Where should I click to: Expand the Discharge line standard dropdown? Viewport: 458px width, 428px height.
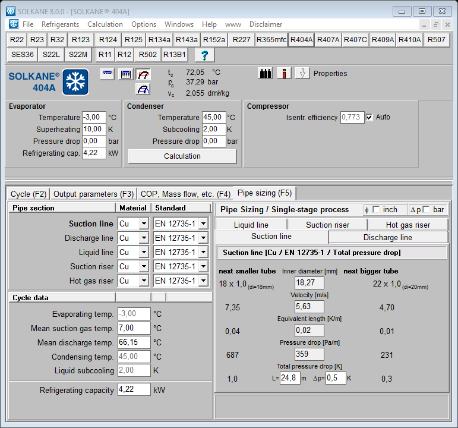point(203,238)
